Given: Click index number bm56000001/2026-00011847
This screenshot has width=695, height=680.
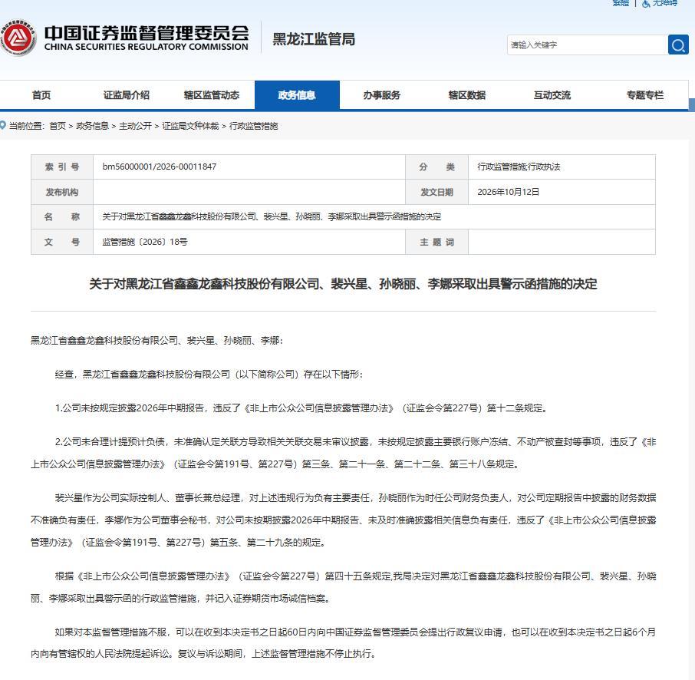Looking at the screenshot, I should tap(160, 167).
